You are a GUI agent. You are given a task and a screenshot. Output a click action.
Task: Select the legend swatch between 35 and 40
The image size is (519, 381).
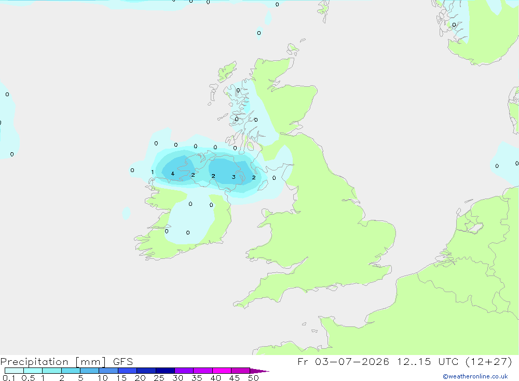pos(203,371)
